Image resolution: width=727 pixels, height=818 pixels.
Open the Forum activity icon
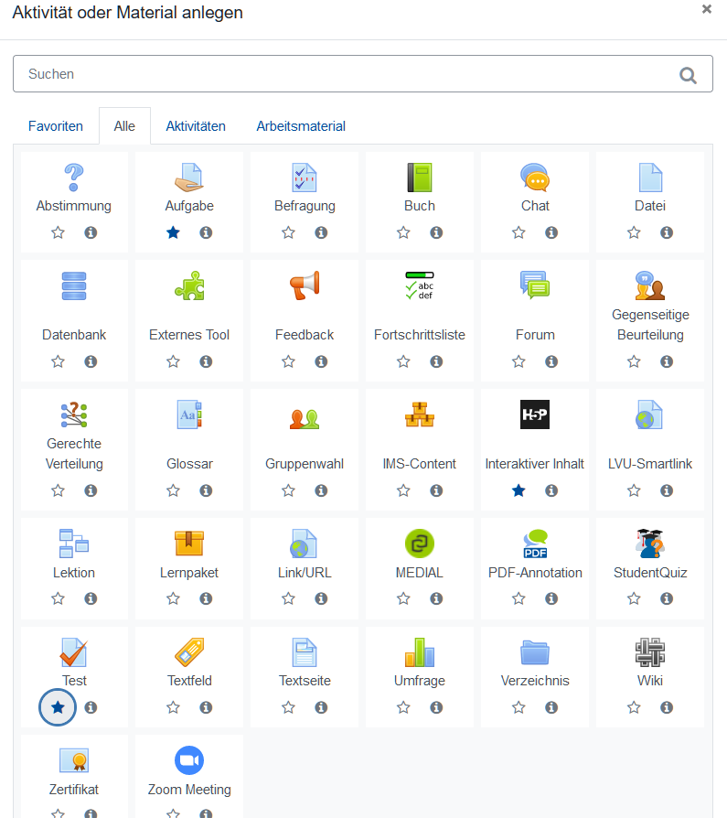(x=535, y=285)
